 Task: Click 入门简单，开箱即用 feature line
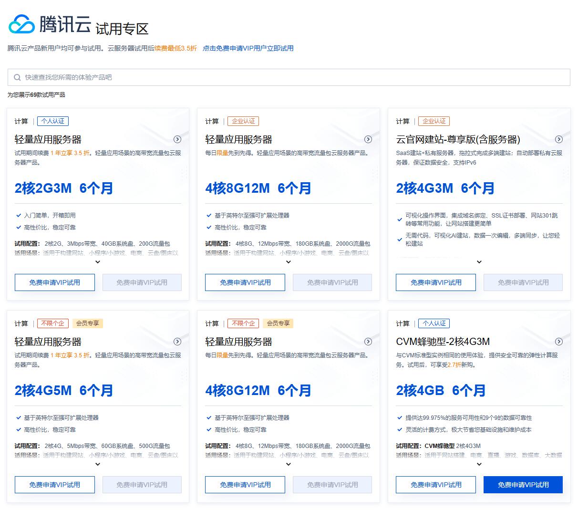click(x=50, y=216)
